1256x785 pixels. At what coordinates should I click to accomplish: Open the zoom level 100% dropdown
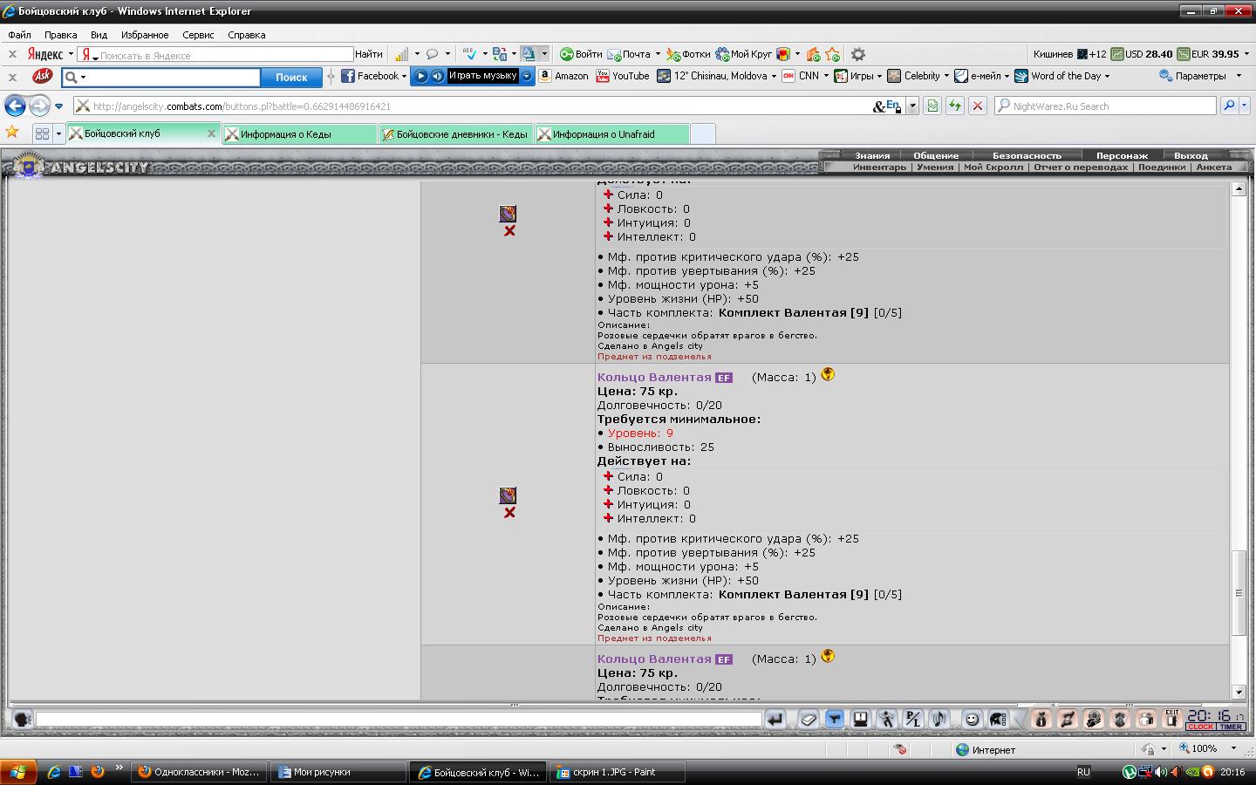point(1233,748)
